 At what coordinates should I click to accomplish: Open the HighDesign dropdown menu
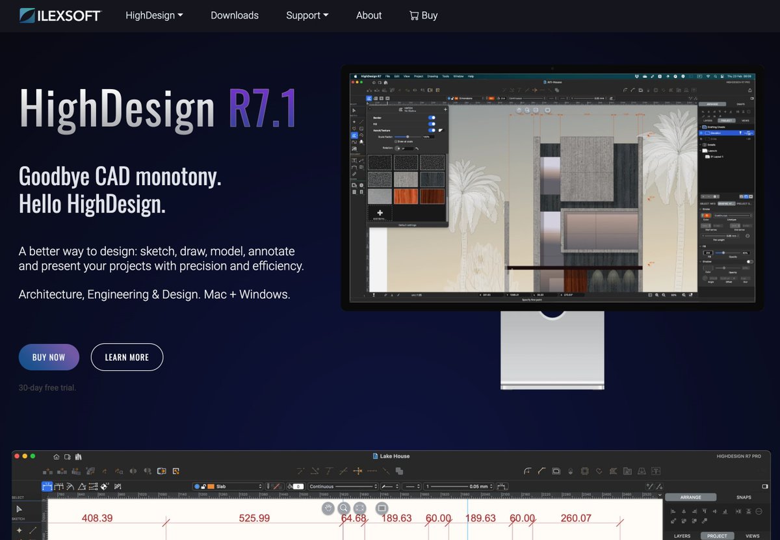click(x=154, y=15)
